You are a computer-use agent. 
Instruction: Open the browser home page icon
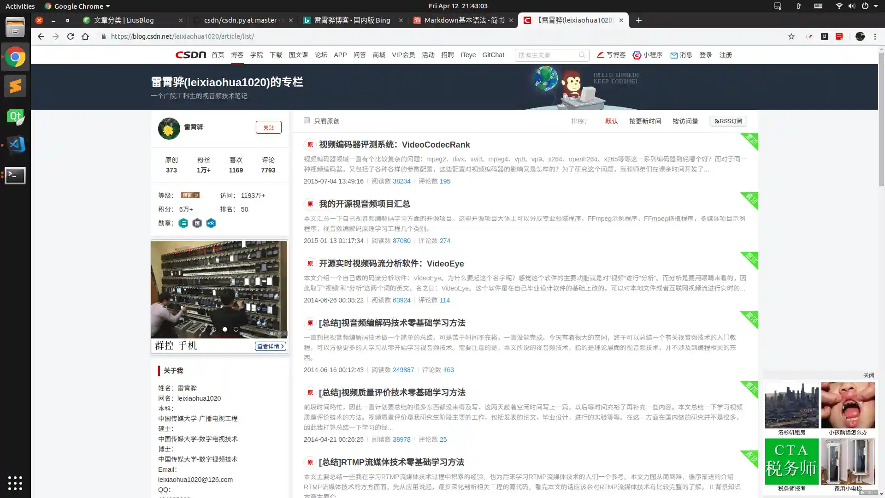tap(85, 36)
